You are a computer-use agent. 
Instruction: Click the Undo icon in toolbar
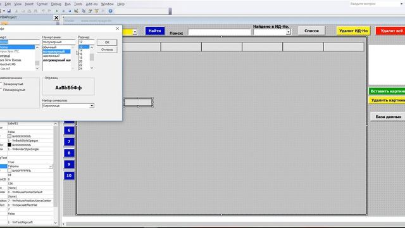click(43, 11)
